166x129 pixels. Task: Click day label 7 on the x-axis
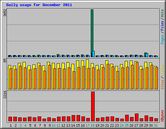(x=40, y=125)
